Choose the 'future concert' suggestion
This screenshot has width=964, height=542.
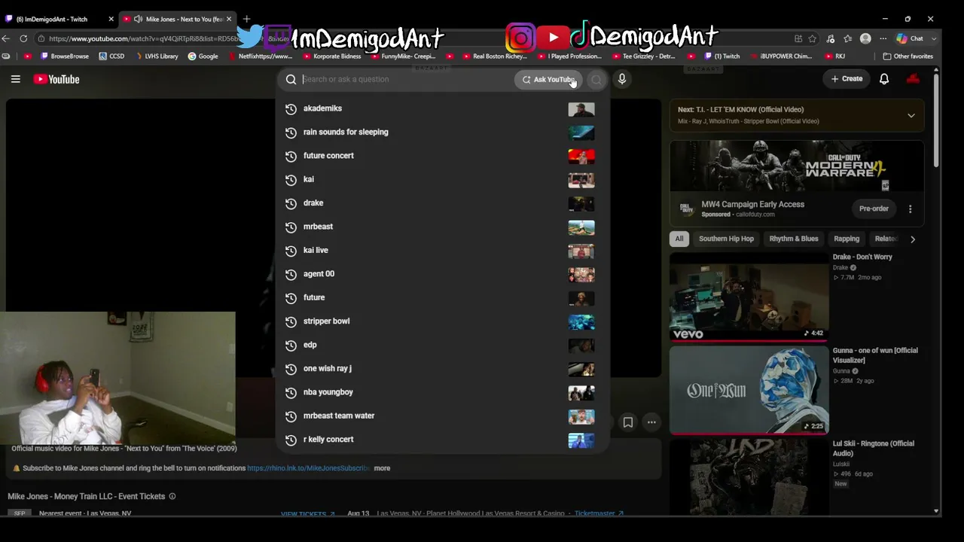click(442, 156)
